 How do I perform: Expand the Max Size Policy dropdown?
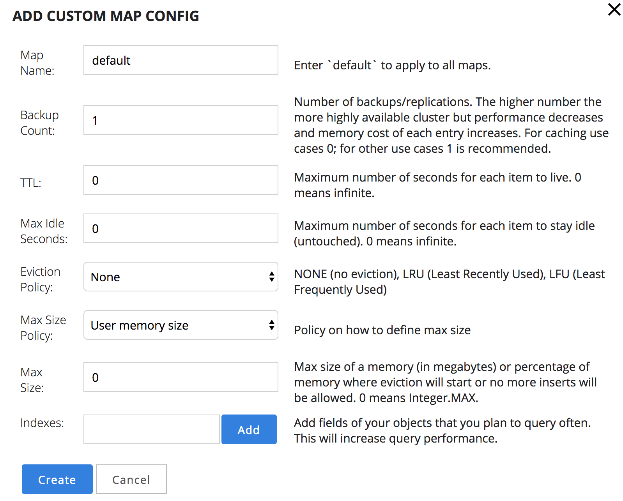pyautogui.click(x=181, y=325)
